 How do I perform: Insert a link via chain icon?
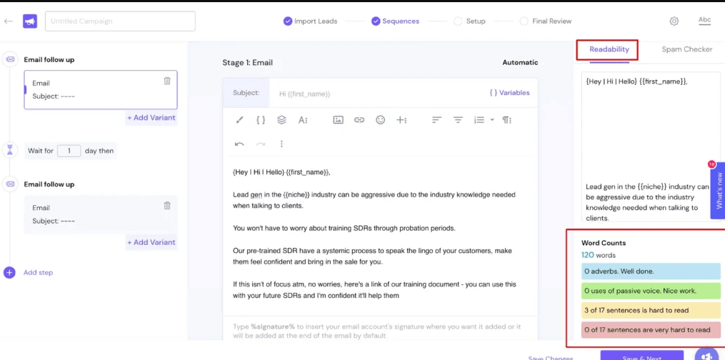(359, 120)
